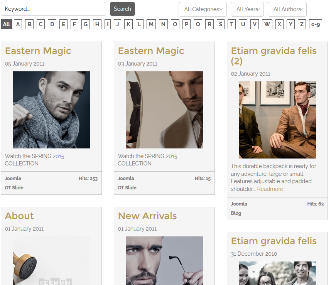331x285 pixels.
Task: Click the Readmore link in Etiam card
Action: [270, 189]
